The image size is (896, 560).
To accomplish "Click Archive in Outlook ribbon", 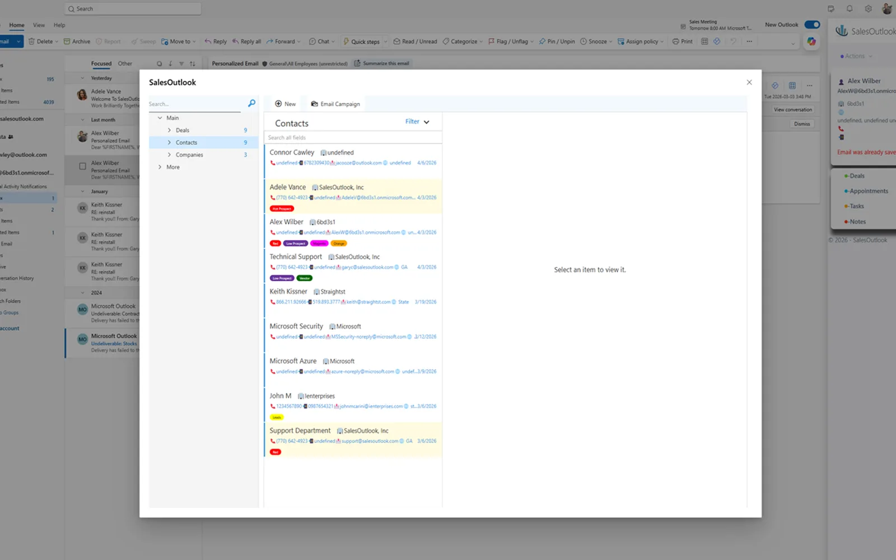I will point(77,41).
